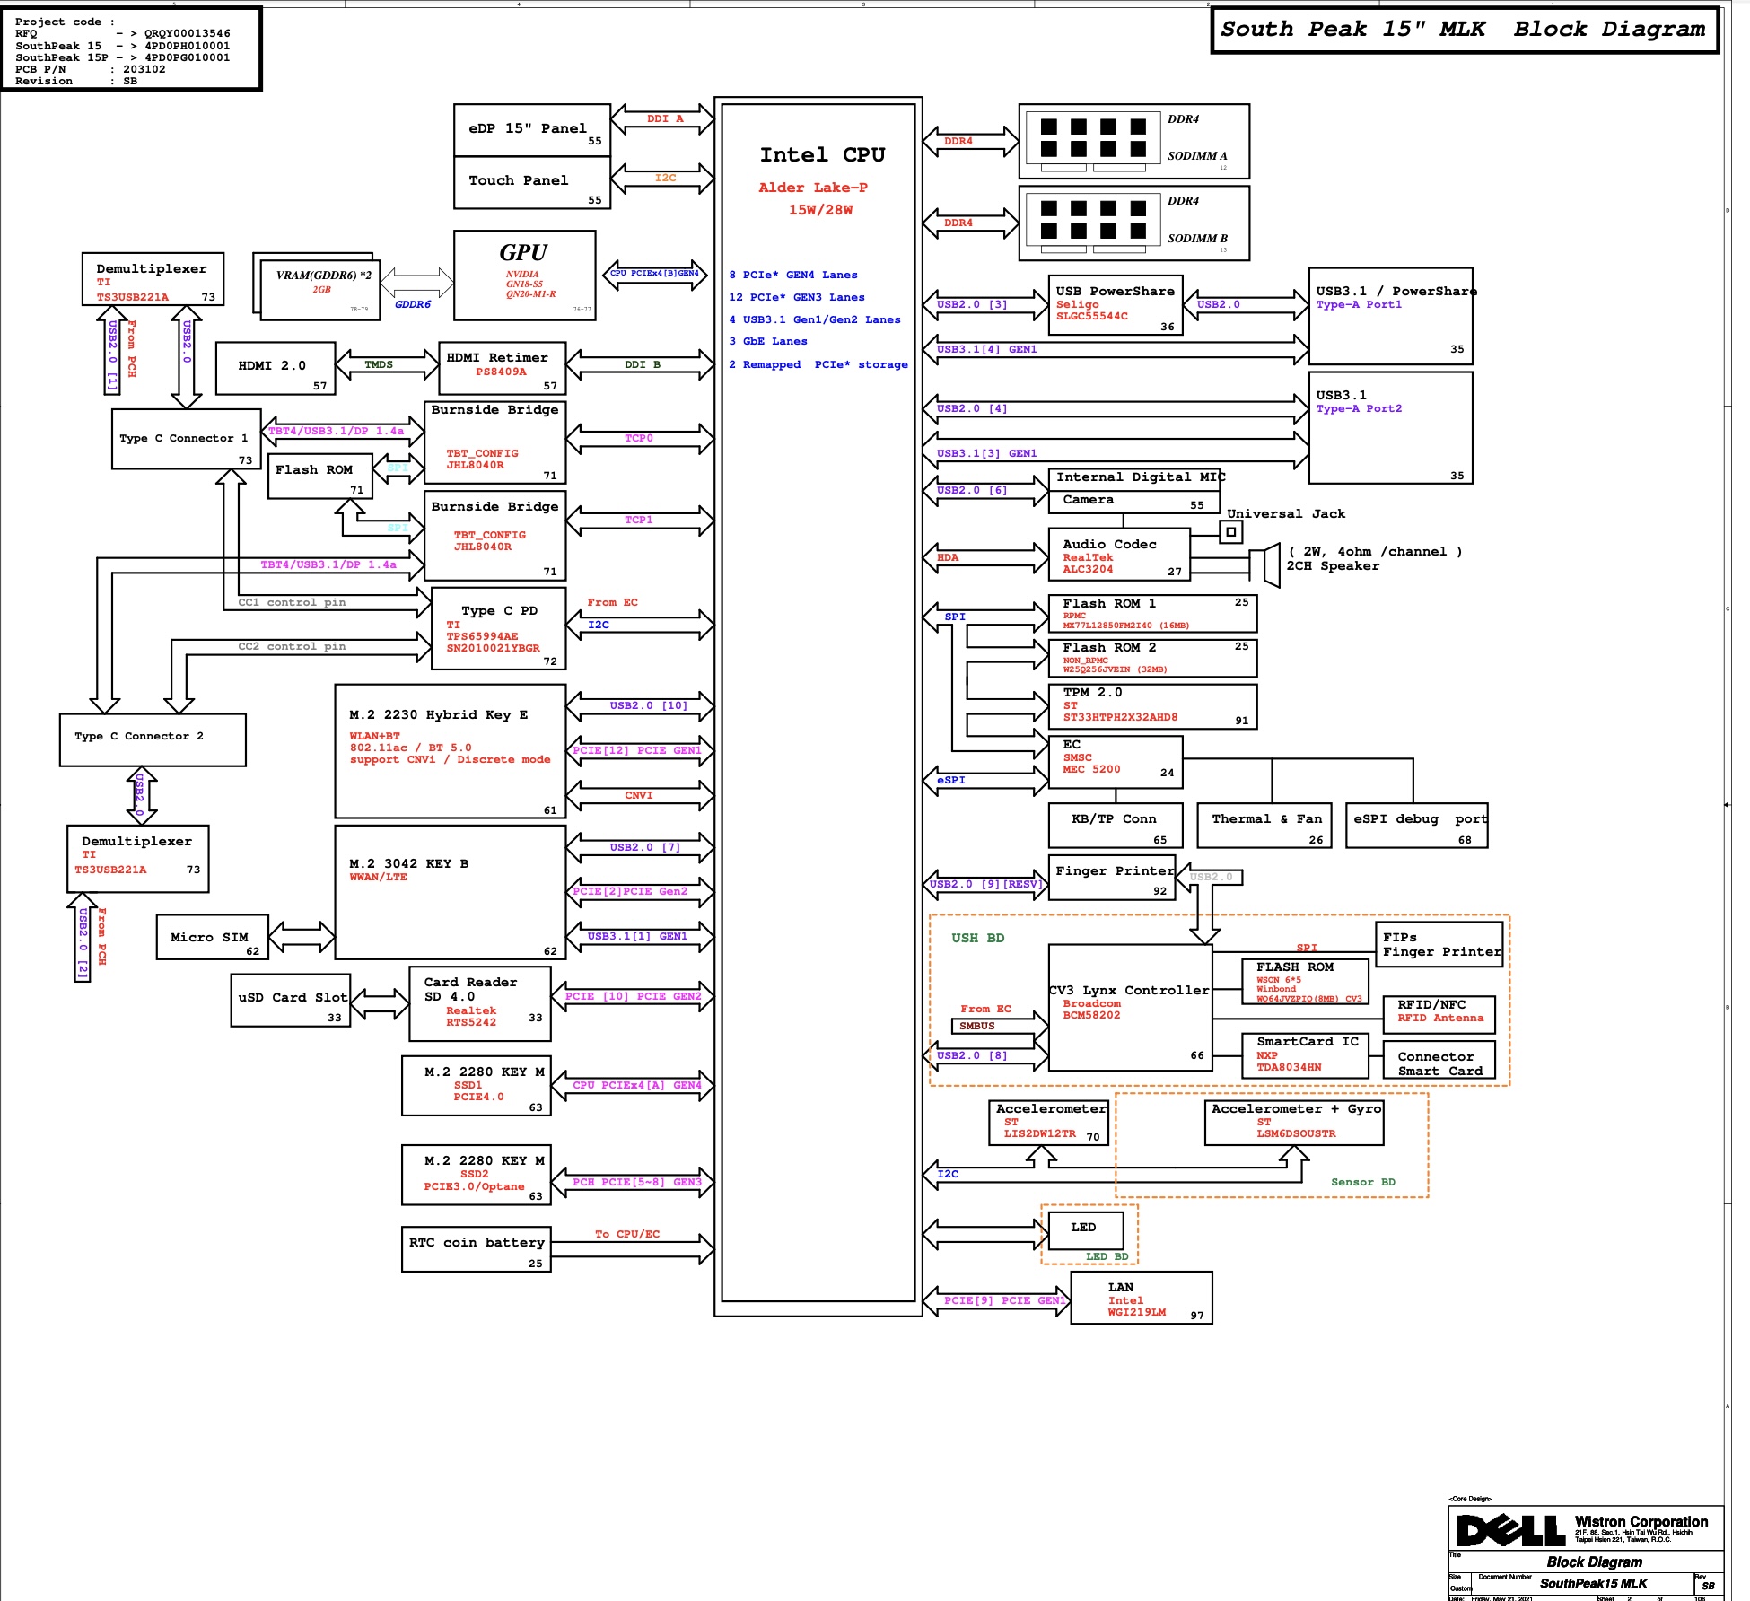This screenshot has width=1750, height=1601.
Task: Select the '8 PCIe* GEN4 Lanes' text
Action: [793, 275]
